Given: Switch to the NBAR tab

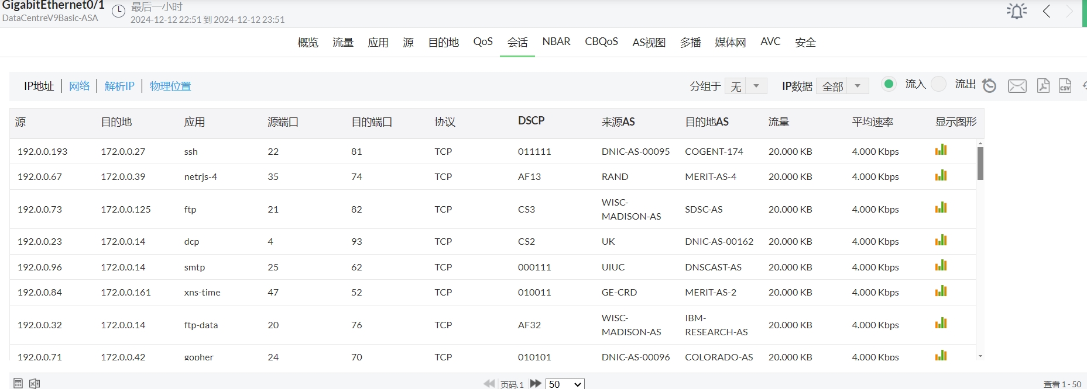Looking at the screenshot, I should (x=556, y=42).
